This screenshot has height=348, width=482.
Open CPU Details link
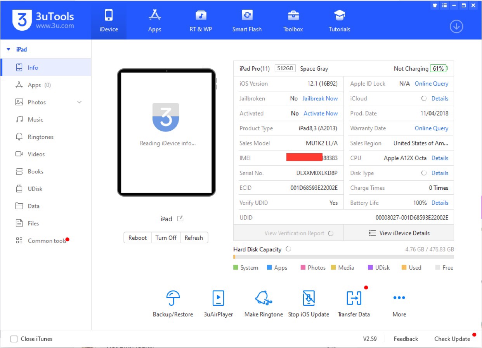(440, 158)
